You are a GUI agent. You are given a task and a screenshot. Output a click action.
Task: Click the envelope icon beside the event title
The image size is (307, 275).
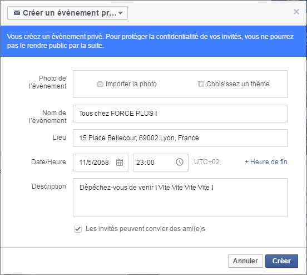(17, 13)
